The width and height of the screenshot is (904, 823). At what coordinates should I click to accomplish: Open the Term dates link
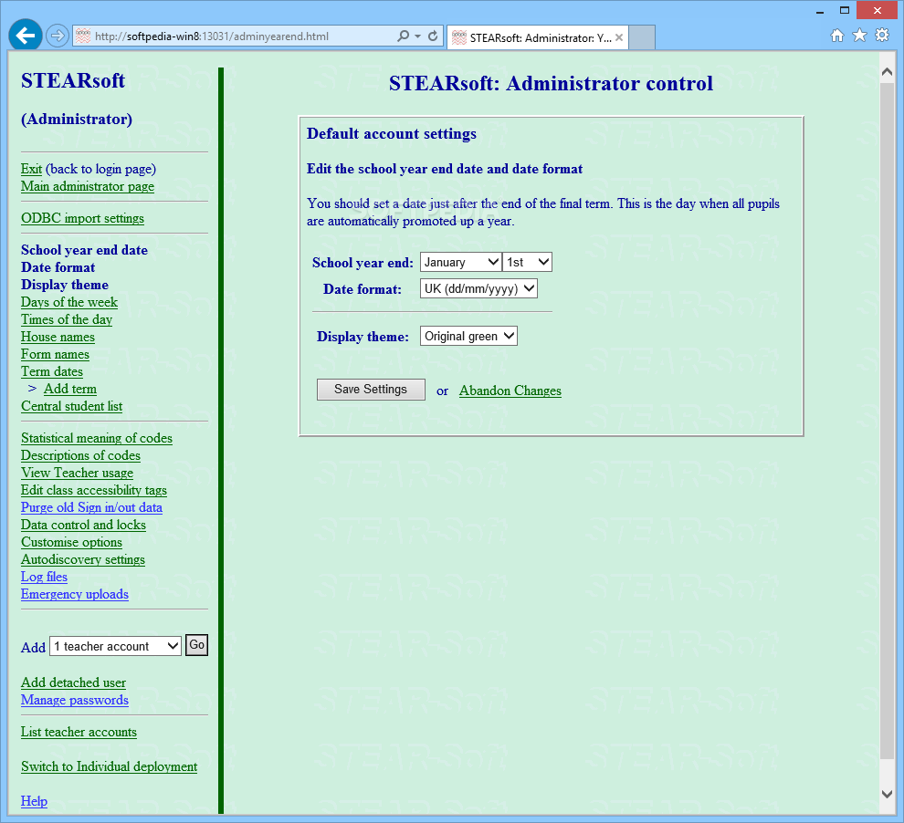coord(52,371)
